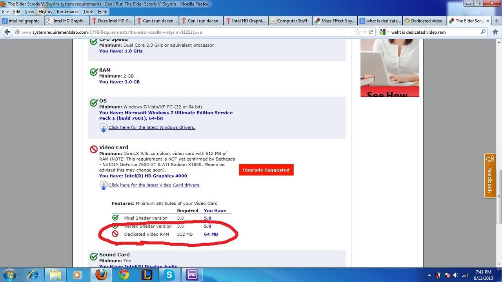Open a new tab with plus button

[x=497, y=21]
